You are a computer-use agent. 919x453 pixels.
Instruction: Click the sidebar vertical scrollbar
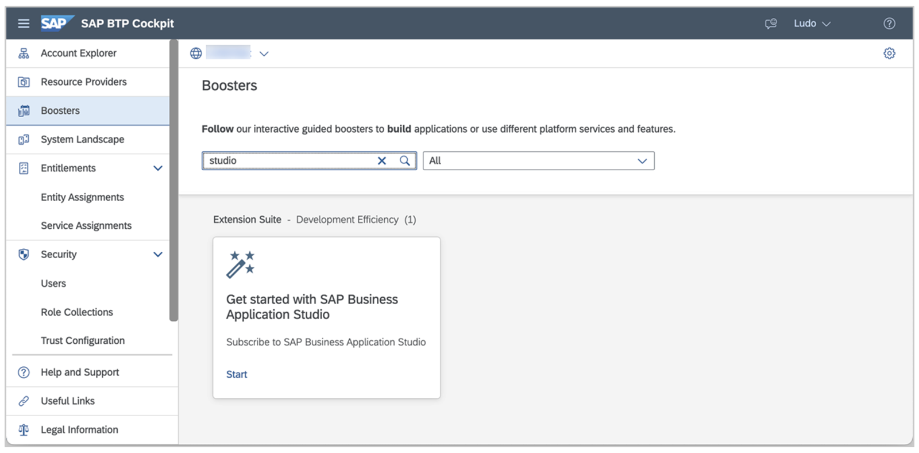(x=173, y=180)
